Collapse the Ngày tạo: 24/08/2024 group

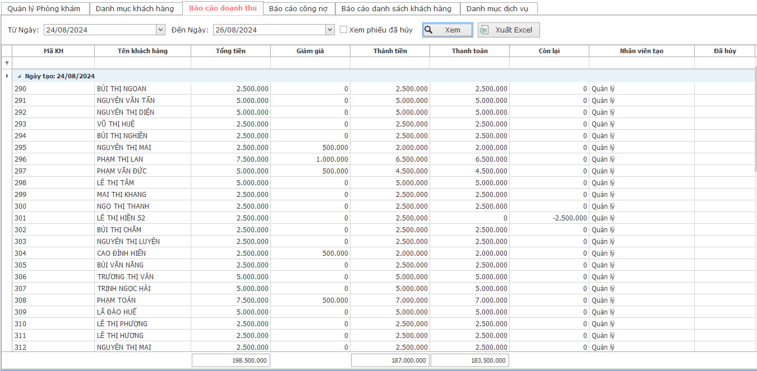click(19, 76)
